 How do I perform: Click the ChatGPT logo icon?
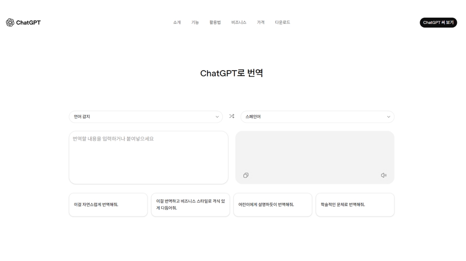pyautogui.click(x=10, y=22)
